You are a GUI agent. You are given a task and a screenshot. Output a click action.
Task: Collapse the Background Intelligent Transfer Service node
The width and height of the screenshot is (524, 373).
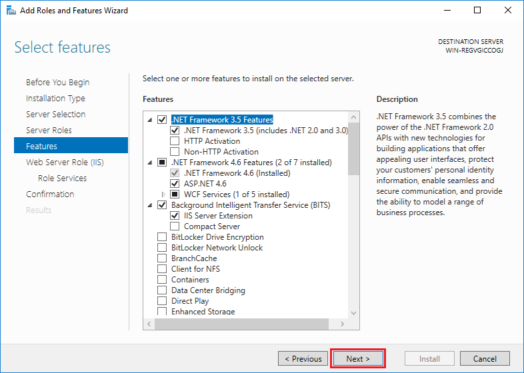(149, 205)
